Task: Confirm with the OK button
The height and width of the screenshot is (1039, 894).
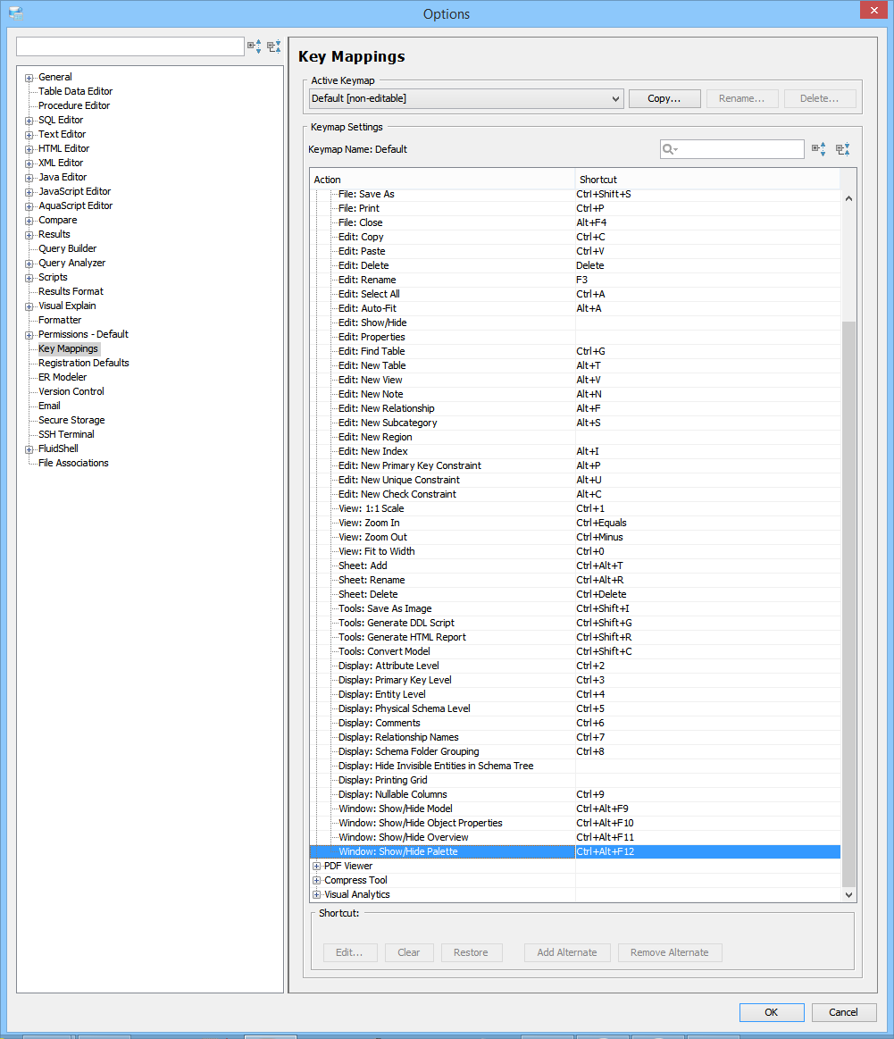Action: (x=772, y=1012)
